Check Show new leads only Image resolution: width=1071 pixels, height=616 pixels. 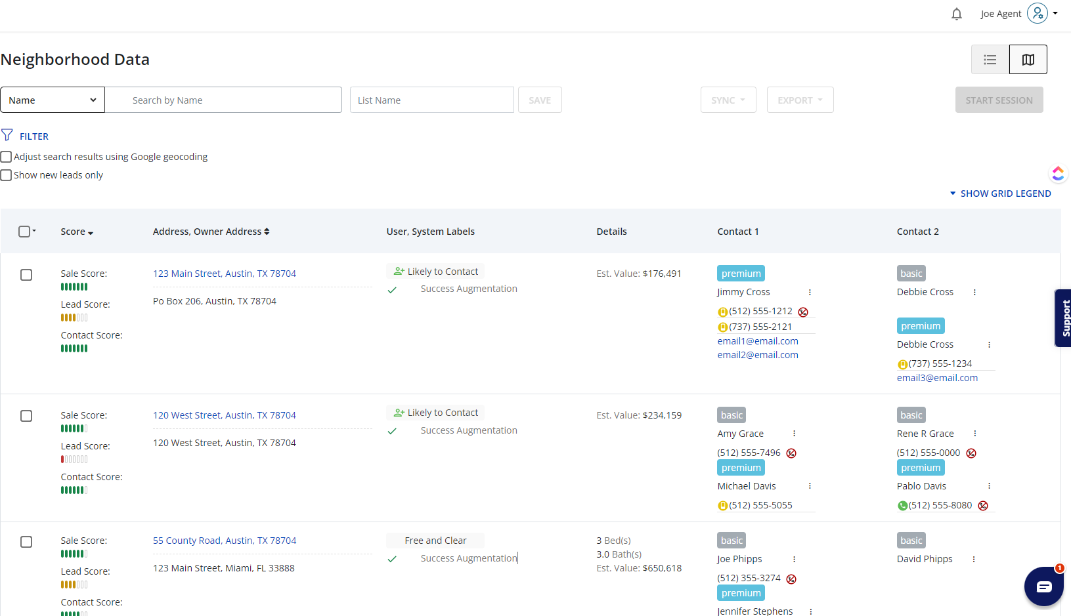pyautogui.click(x=7, y=175)
